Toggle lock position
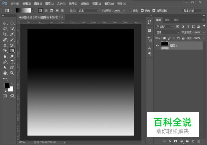Image resolution: width=207 pixels, height=145 pixels. click(174, 38)
